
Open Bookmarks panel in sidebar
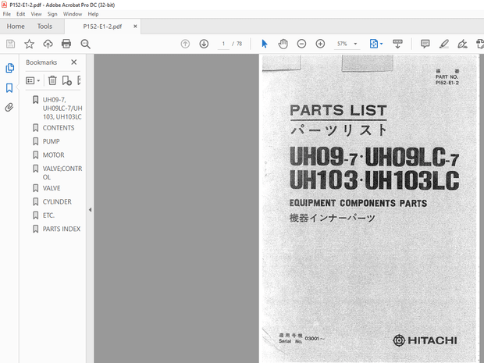point(9,88)
